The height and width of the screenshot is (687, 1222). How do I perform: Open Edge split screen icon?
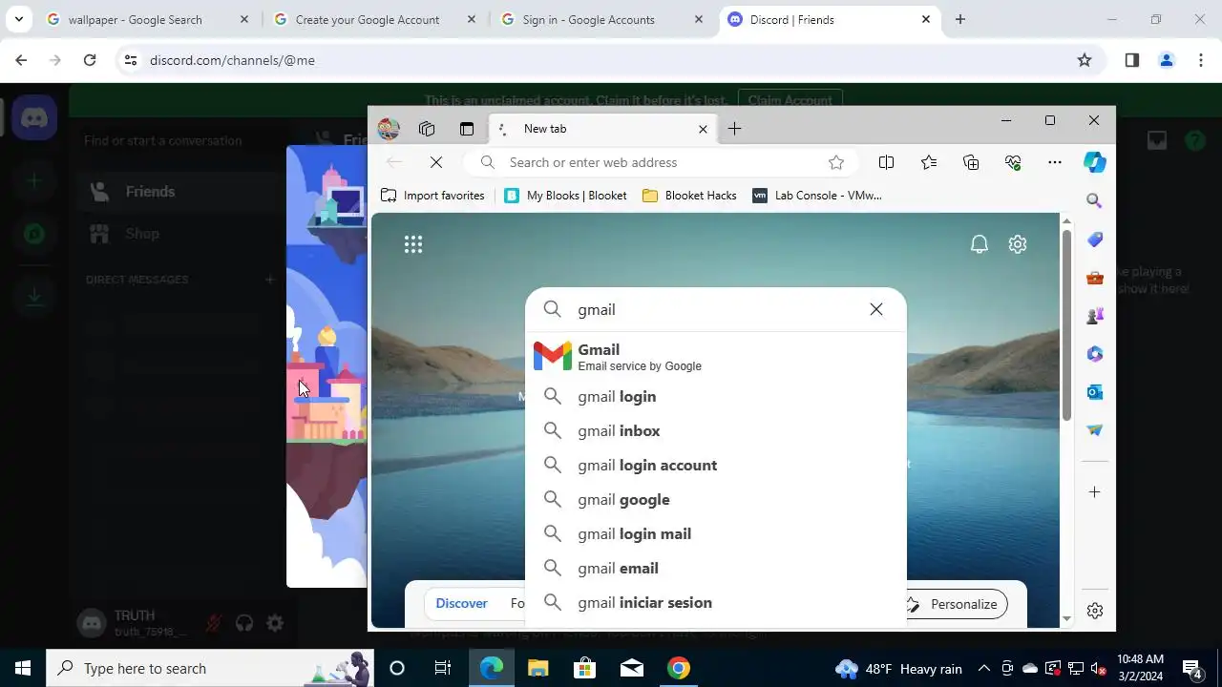click(886, 162)
